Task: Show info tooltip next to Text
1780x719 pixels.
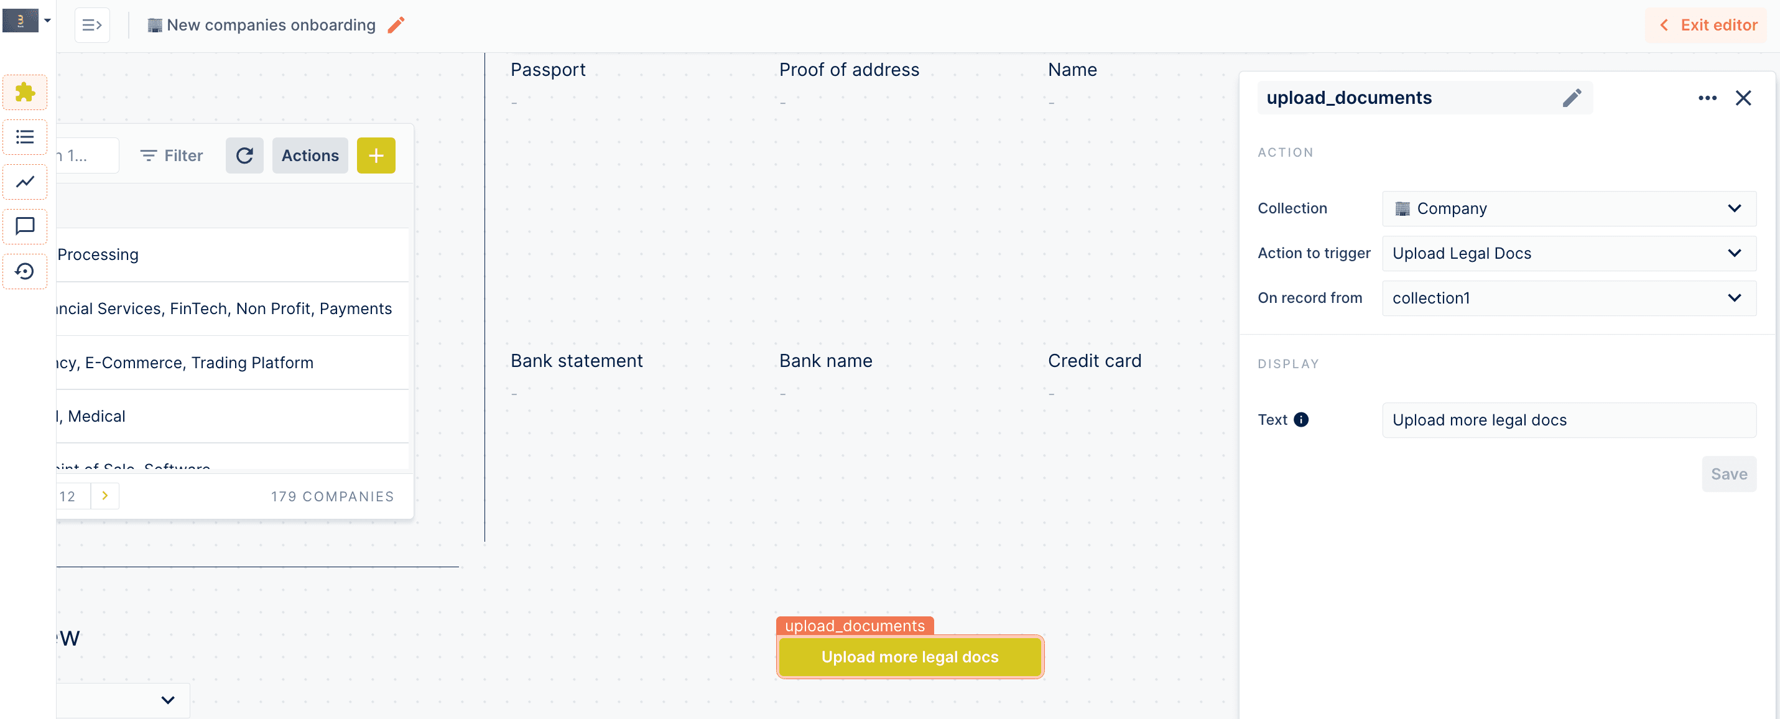Action: [x=1300, y=420]
